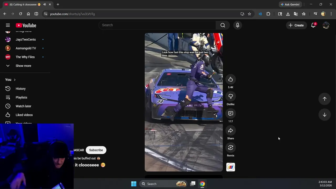Remix this Short

[x=230, y=148]
